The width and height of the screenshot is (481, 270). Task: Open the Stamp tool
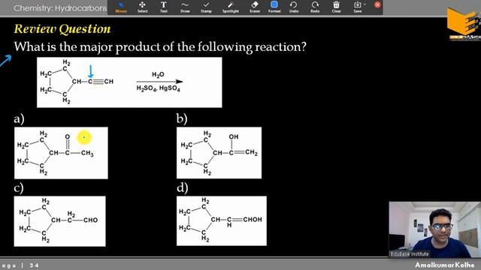point(206,7)
